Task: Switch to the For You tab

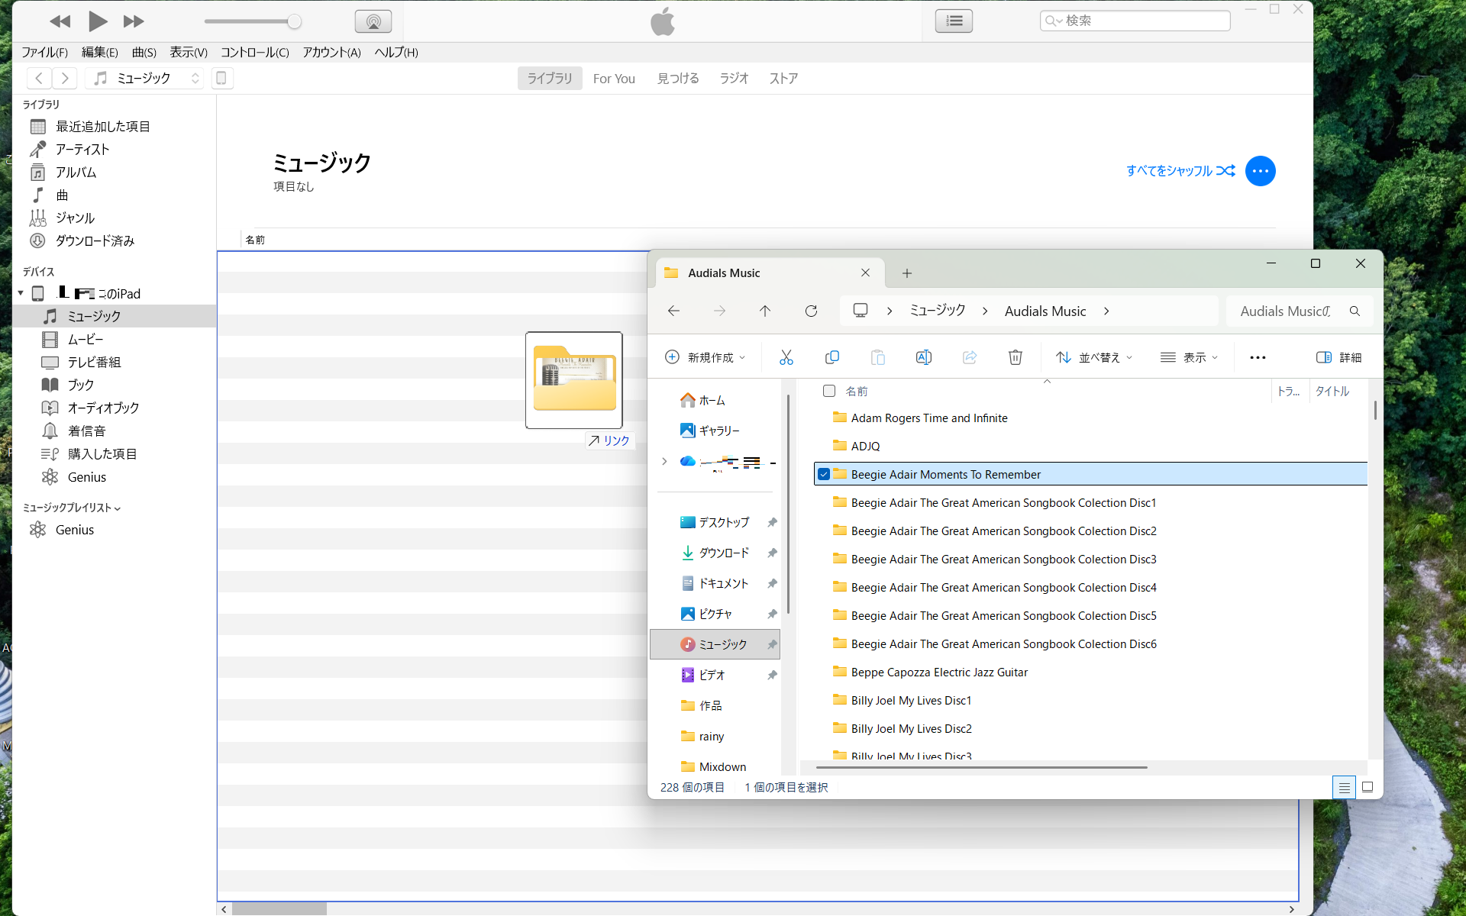Action: pos(614,78)
